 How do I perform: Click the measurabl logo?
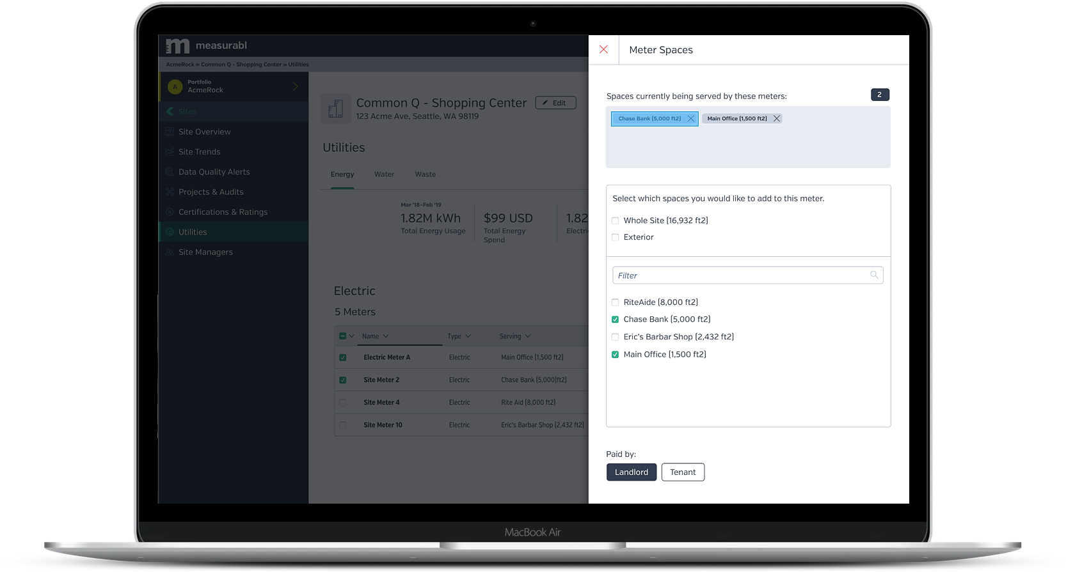tap(206, 45)
